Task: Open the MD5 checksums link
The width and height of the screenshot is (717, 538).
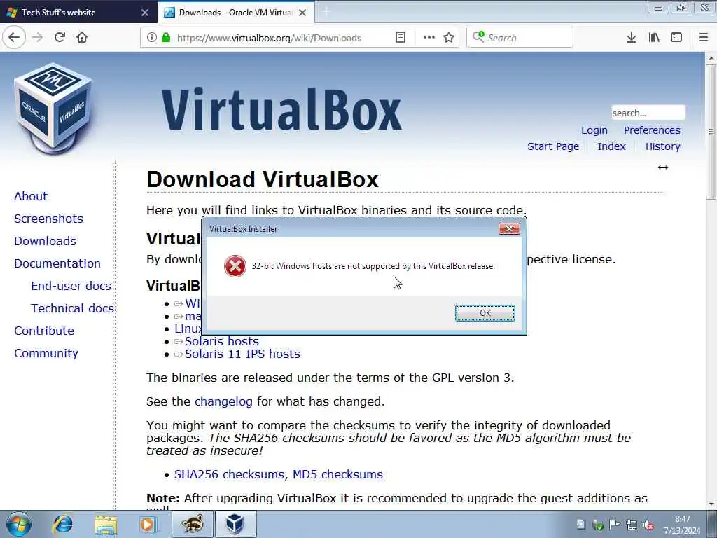Action: [x=337, y=474]
